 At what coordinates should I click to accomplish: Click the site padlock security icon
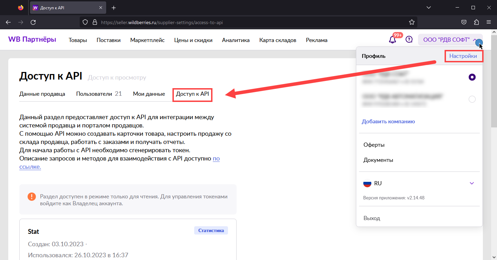click(95, 22)
